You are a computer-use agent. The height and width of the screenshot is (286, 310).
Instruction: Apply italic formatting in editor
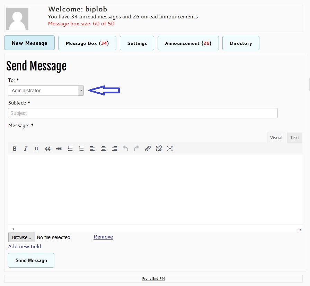coord(26,149)
